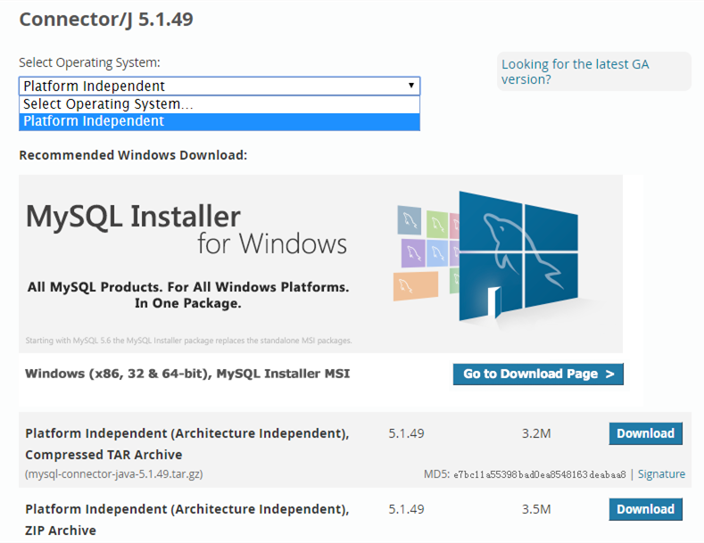Choose the "Select Operating System…" list option

[219, 104]
